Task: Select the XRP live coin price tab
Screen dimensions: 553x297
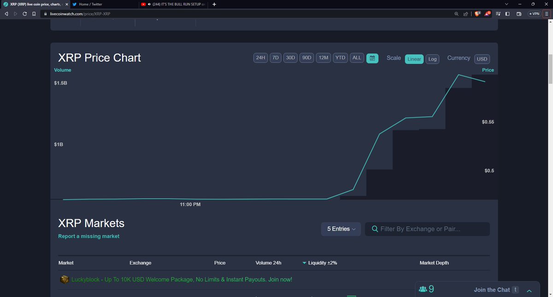Action: 35,4
